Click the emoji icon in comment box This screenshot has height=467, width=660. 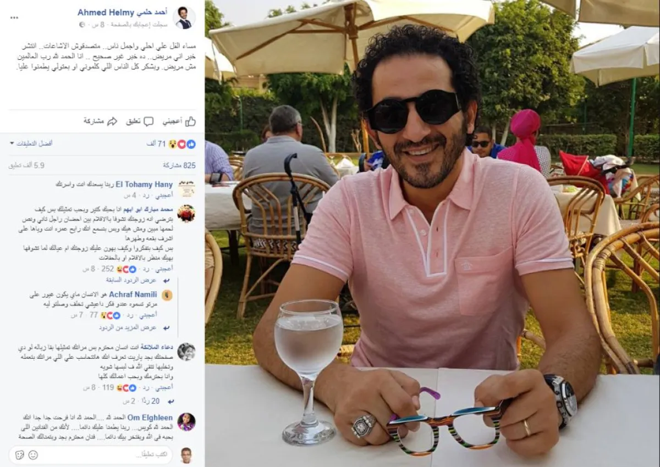click(x=33, y=455)
